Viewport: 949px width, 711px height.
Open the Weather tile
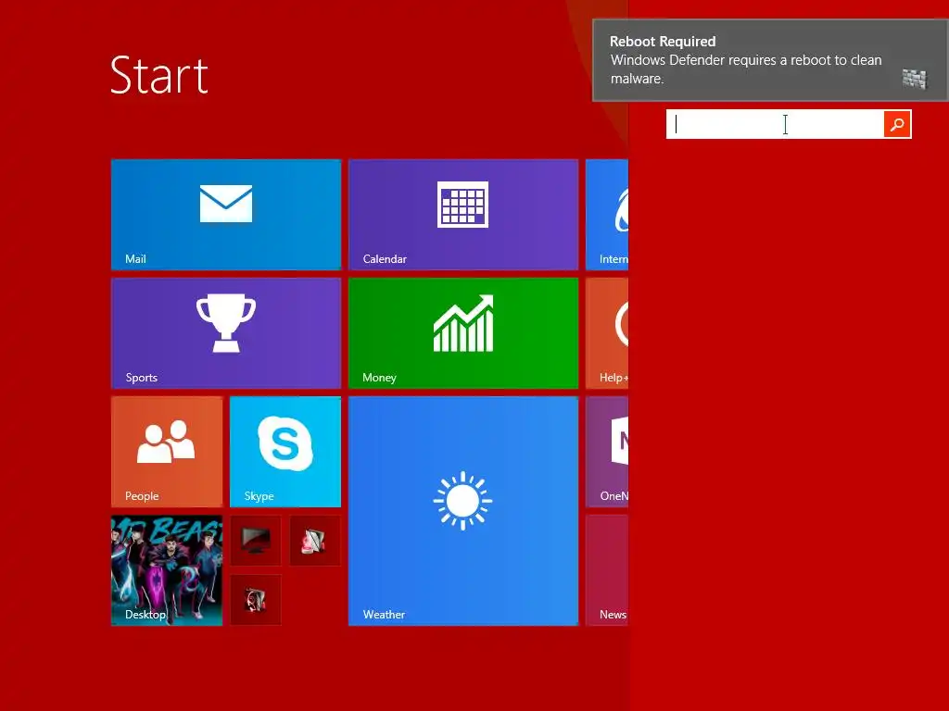(x=463, y=510)
